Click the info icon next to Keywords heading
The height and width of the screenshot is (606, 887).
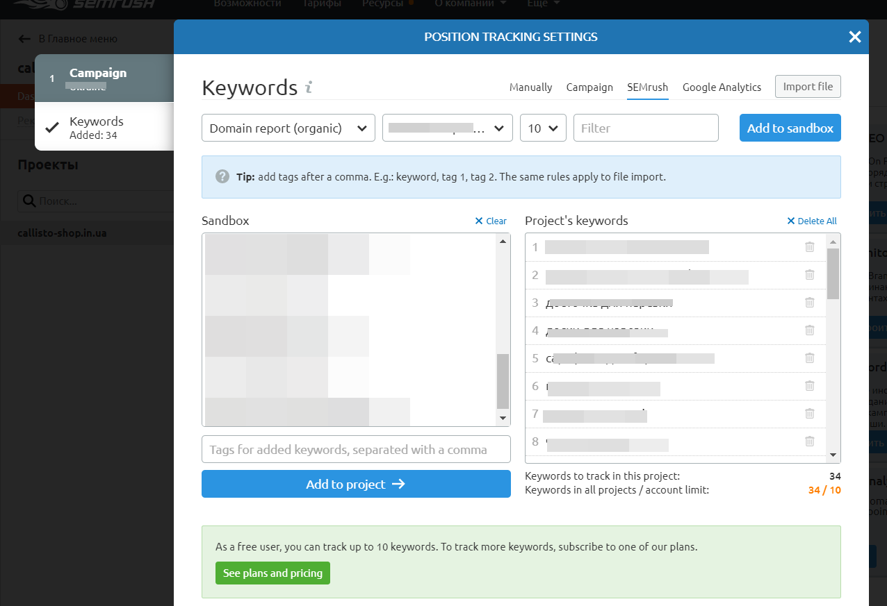pyautogui.click(x=309, y=87)
